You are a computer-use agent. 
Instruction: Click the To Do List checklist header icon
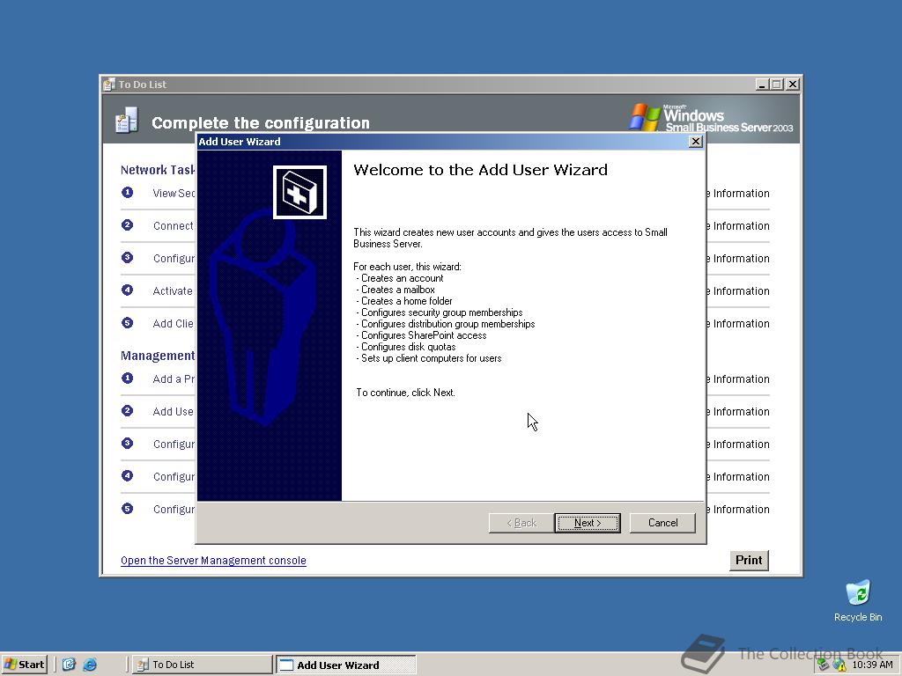click(127, 120)
